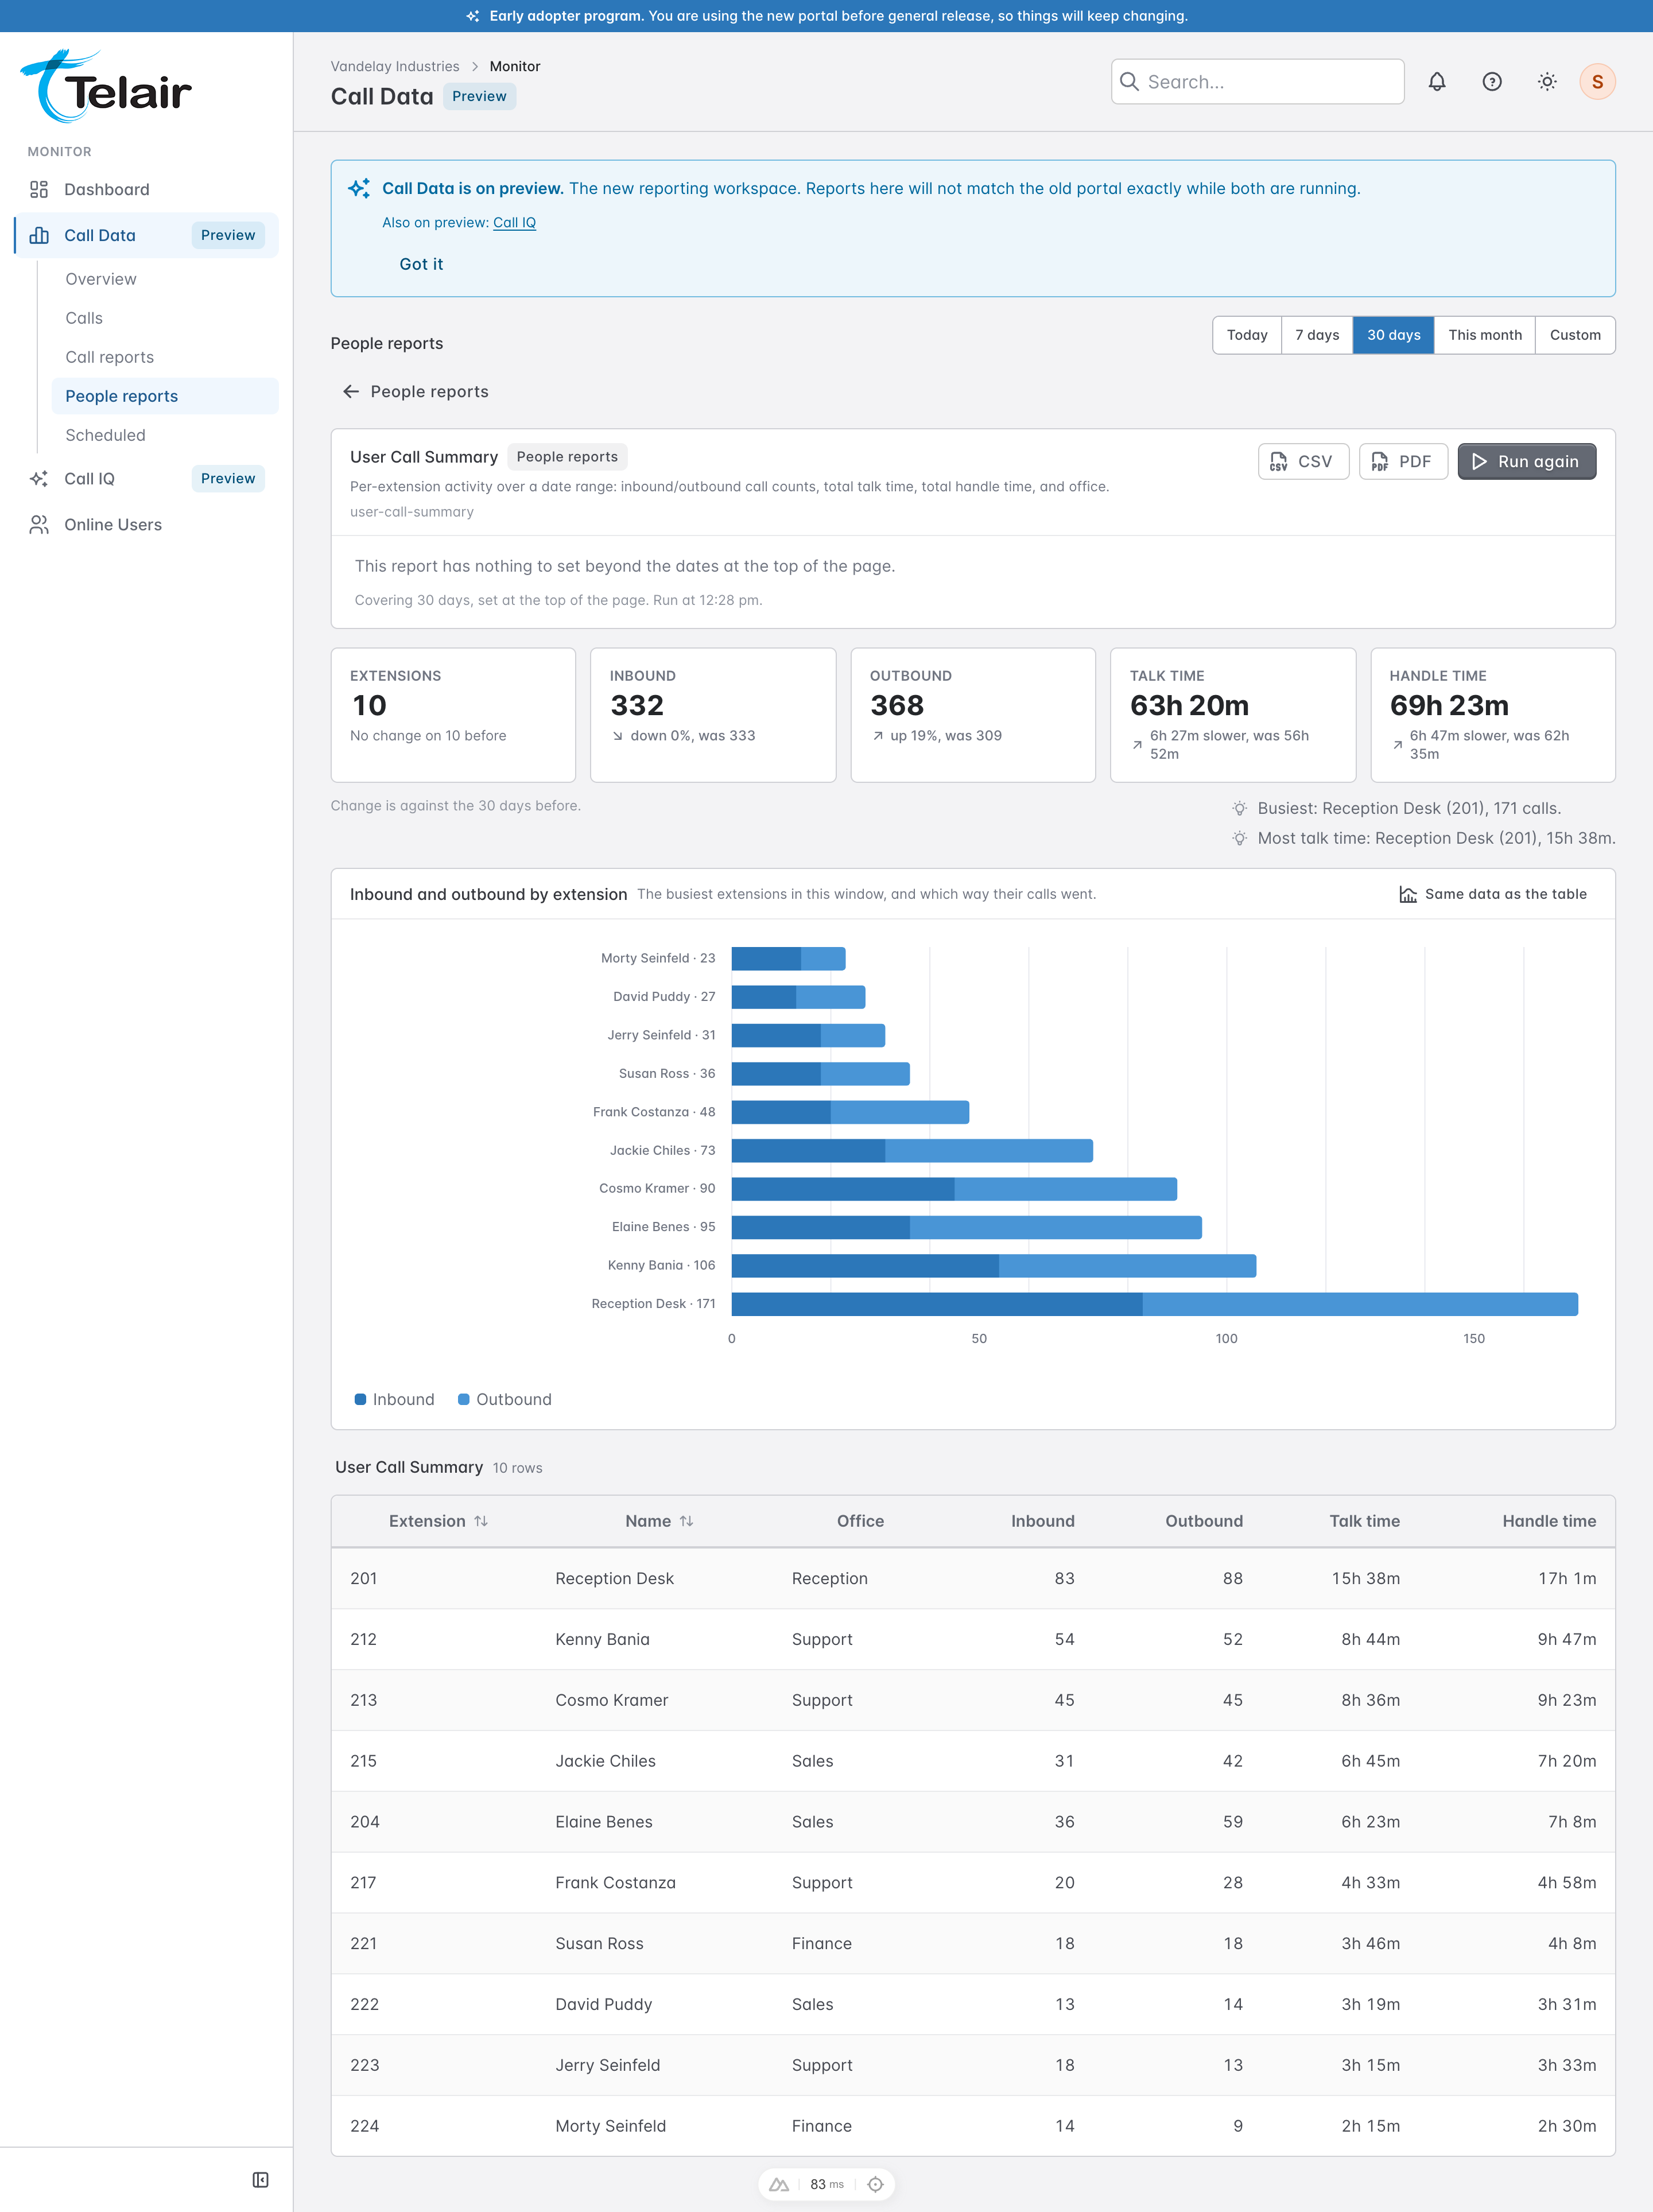Viewport: 1653px width, 2212px height.
Task: Sort by Name column arrows
Action: (x=687, y=1521)
